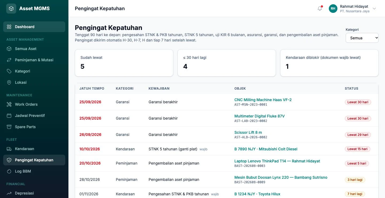Open Multimeter Digital Fluke 87V link
The image size is (385, 198).
260,116
